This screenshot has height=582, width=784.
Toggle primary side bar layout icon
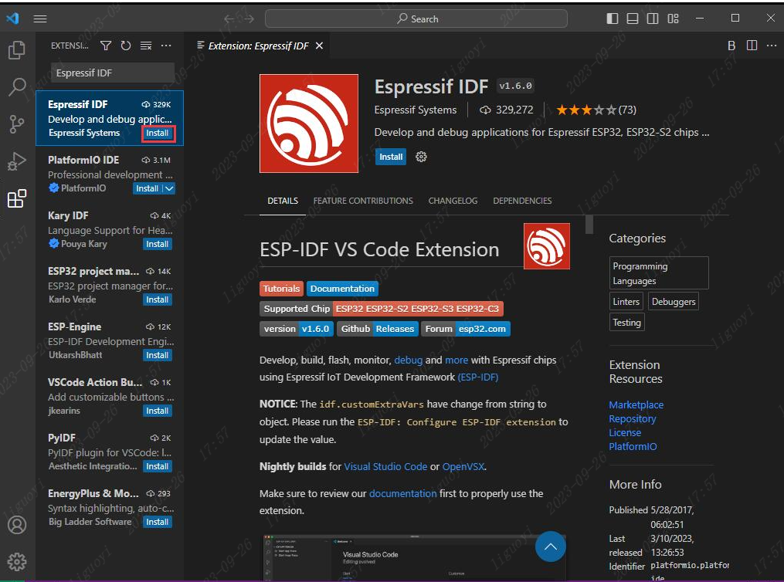coord(613,19)
